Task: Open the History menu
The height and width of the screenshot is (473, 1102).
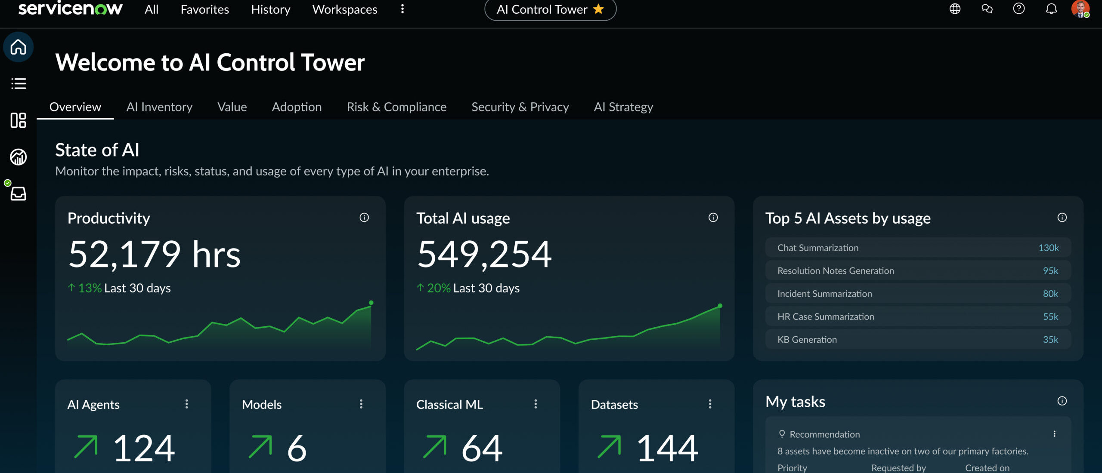Action: coord(271,9)
